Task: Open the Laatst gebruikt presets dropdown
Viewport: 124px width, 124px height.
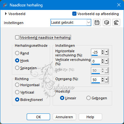Action: (71, 22)
